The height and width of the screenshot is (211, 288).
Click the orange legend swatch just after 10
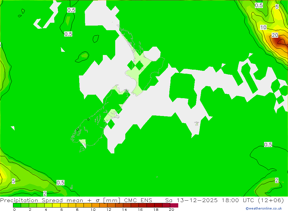[x=96, y=205]
